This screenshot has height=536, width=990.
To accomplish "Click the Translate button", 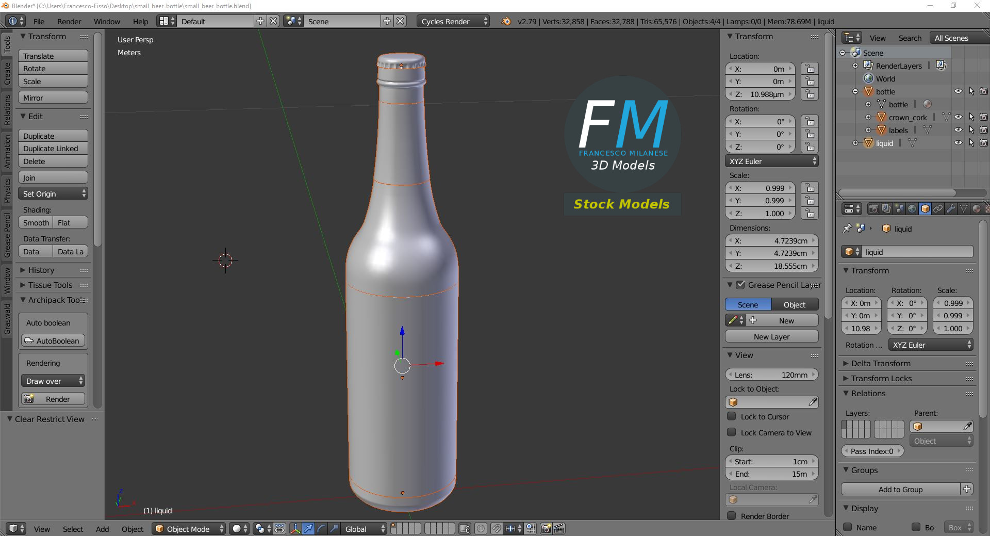I will pyautogui.click(x=53, y=56).
